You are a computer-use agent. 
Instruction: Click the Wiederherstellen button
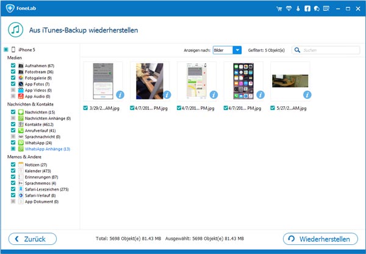[320, 238]
